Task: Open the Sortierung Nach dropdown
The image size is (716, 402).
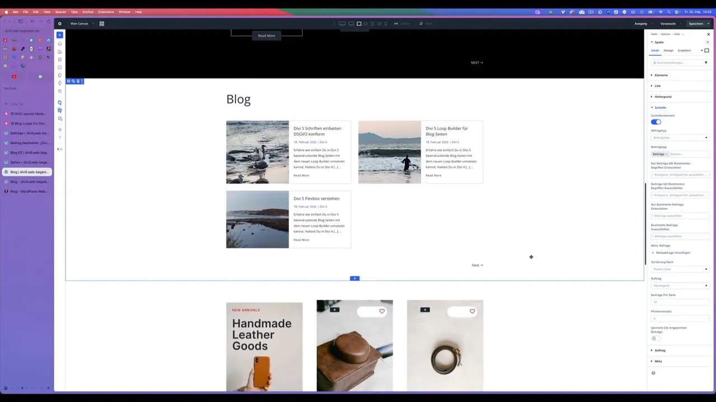Action: point(680,269)
